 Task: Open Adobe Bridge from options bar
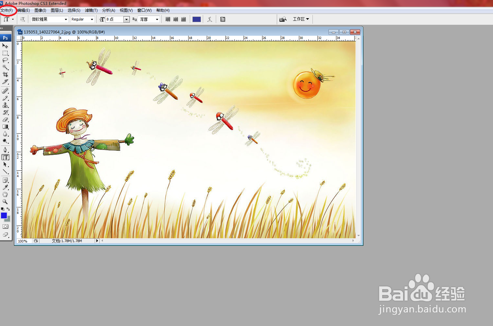(283, 19)
